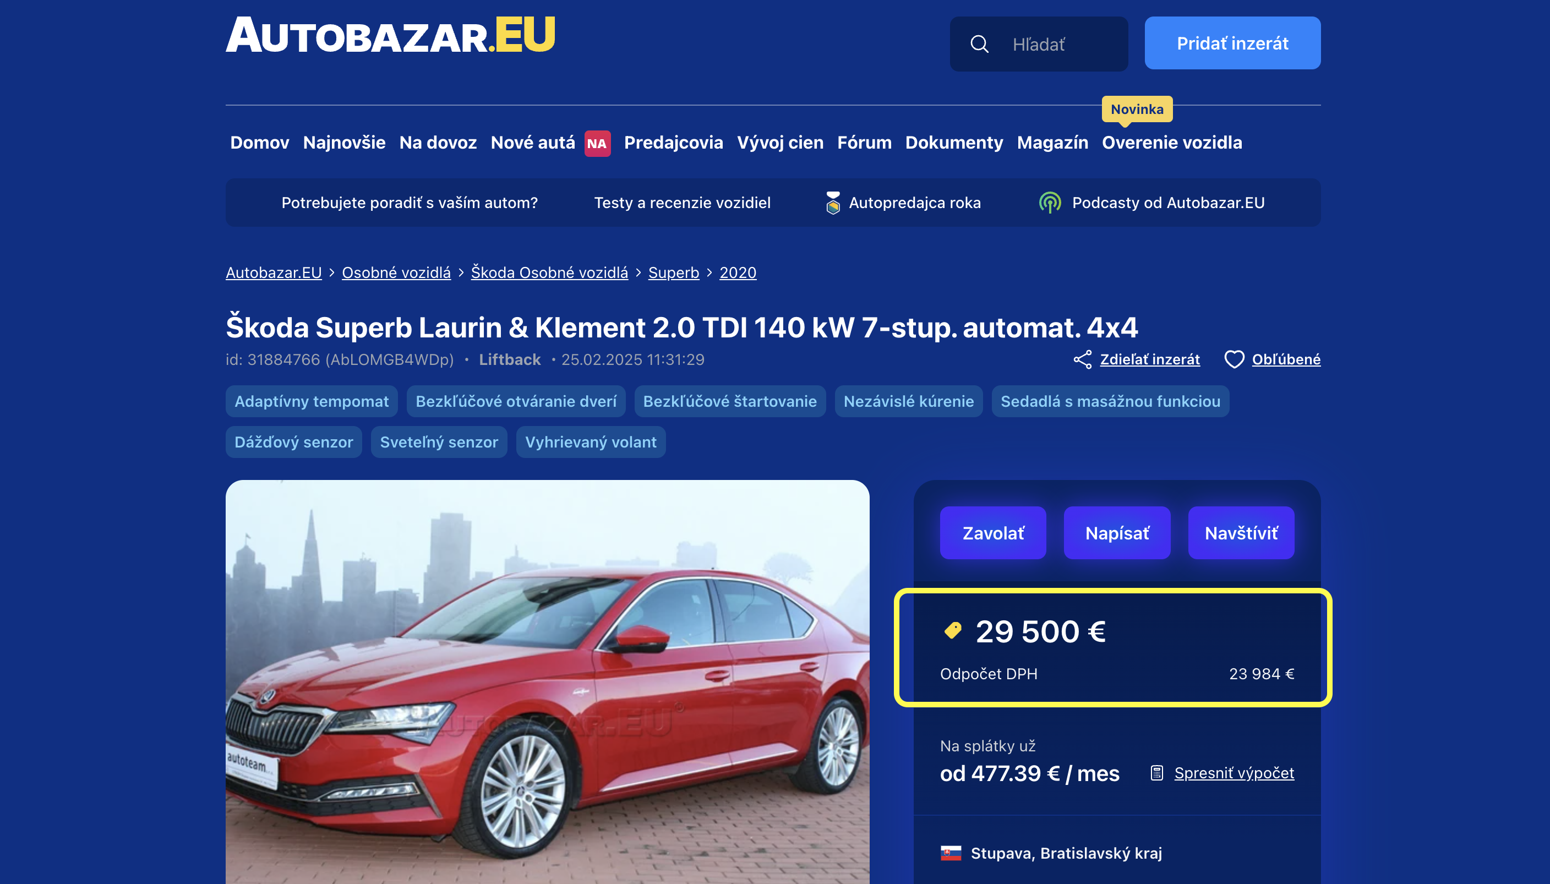Select the Sedadlá s masážnou funkciou tag
Image resolution: width=1550 pixels, height=884 pixels.
point(1110,401)
